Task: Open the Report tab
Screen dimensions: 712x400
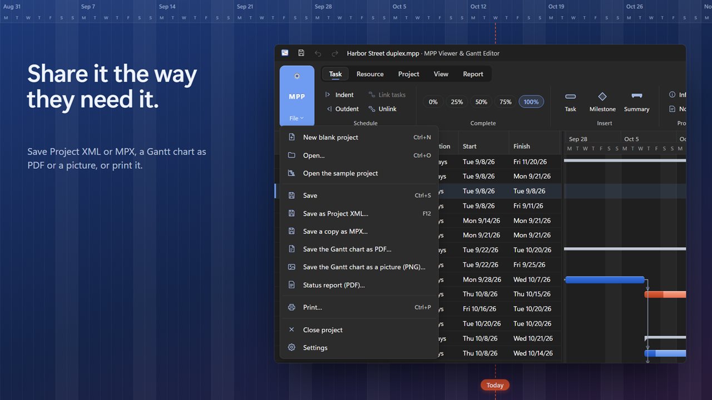Action: click(x=473, y=74)
